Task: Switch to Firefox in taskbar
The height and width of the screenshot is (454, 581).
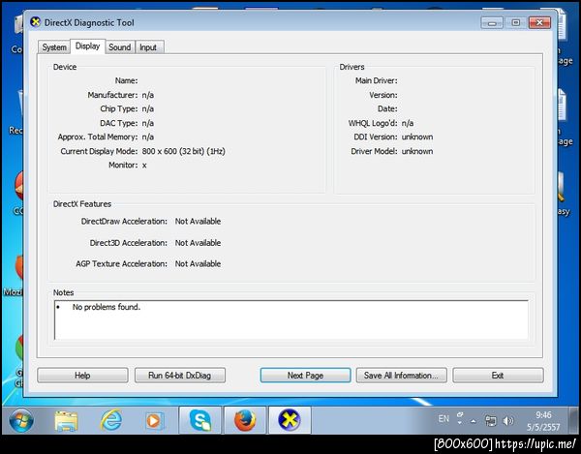Action: click(245, 420)
